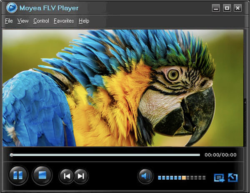Open the File menu
This screenshot has height=193, width=250.
[9, 21]
